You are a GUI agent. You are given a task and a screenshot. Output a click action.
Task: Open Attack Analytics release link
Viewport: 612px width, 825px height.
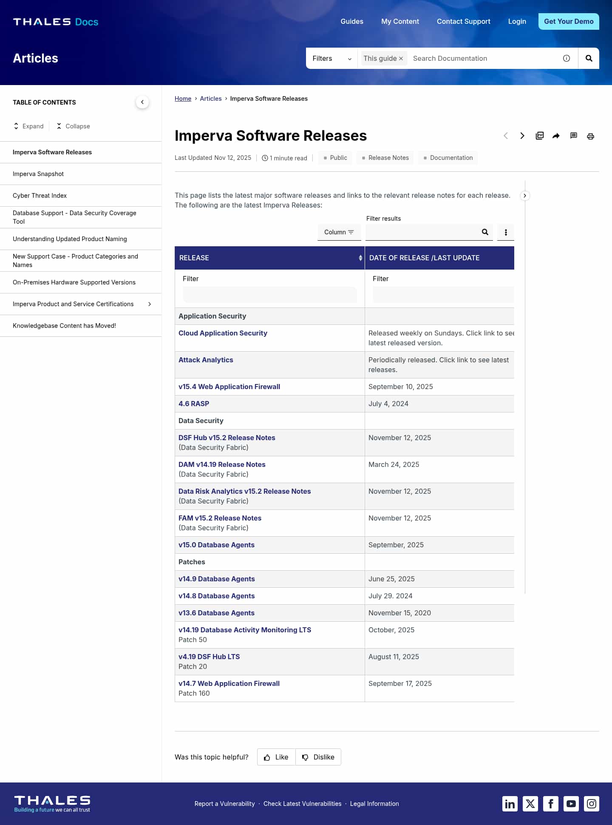click(206, 360)
